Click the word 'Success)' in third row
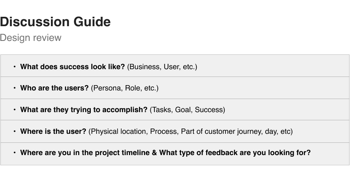Viewport: 352px width, 169px height. coord(210,110)
